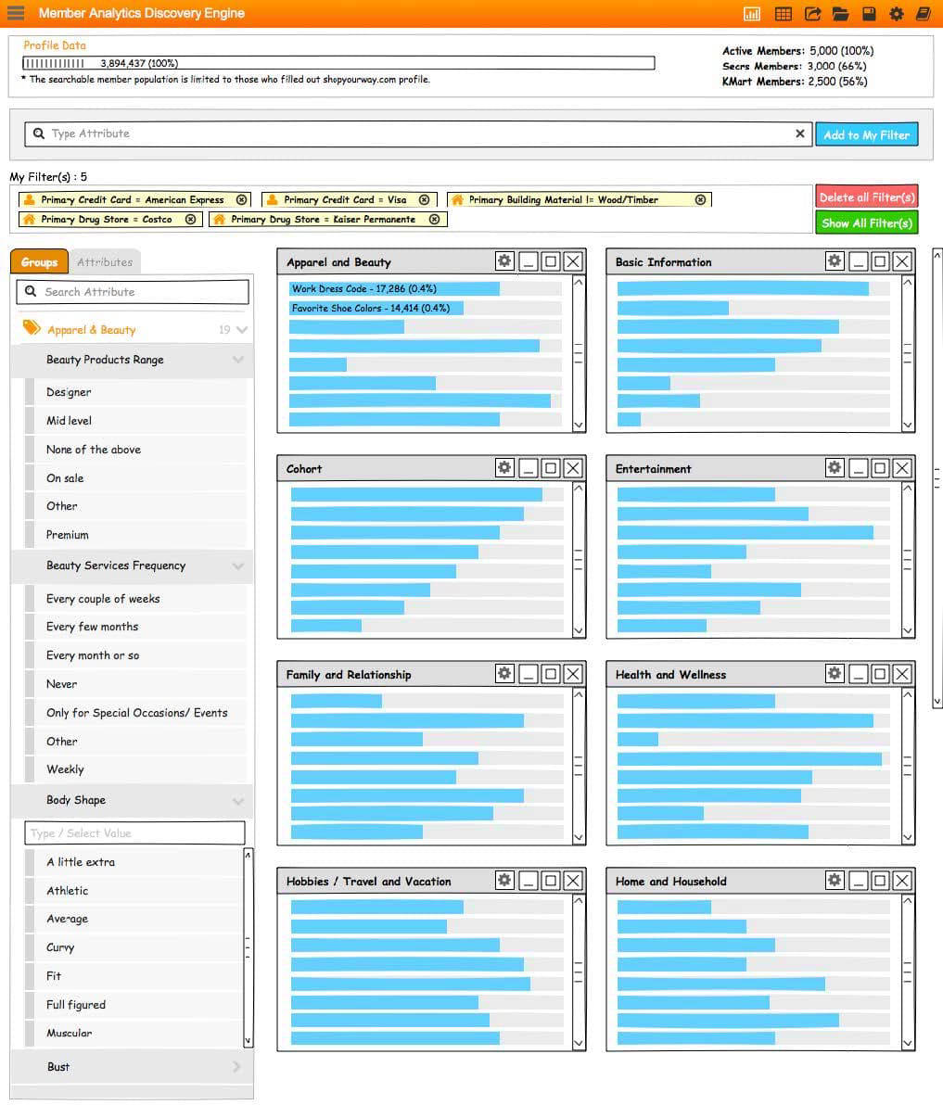Click the Delete all Filter(s) button
Image resolution: width=943 pixels, height=1105 pixels.
866,197
